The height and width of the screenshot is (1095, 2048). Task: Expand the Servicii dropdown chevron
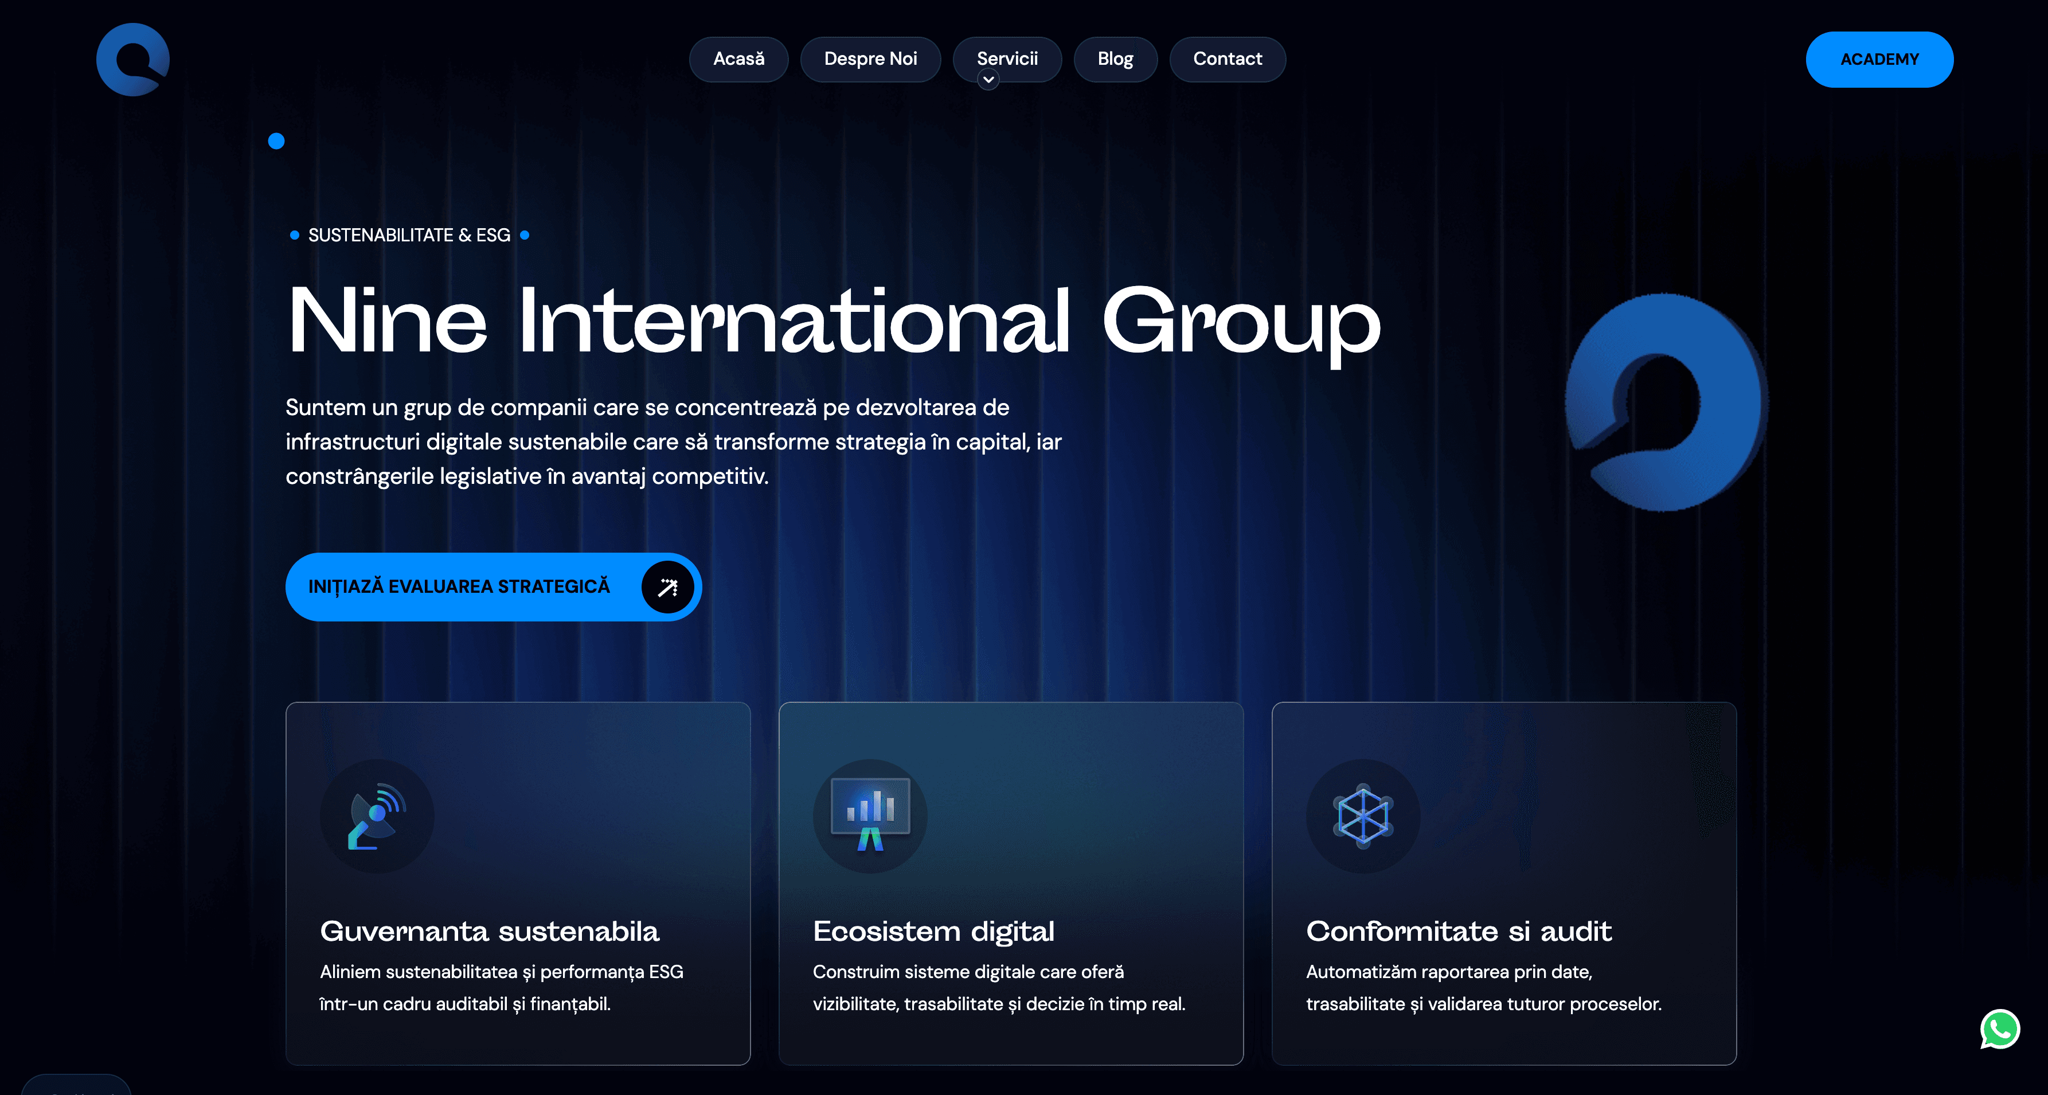point(988,80)
